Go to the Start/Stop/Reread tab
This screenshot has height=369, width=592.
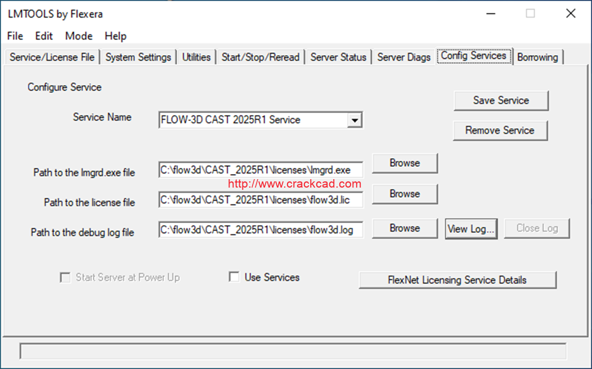pyautogui.click(x=260, y=57)
